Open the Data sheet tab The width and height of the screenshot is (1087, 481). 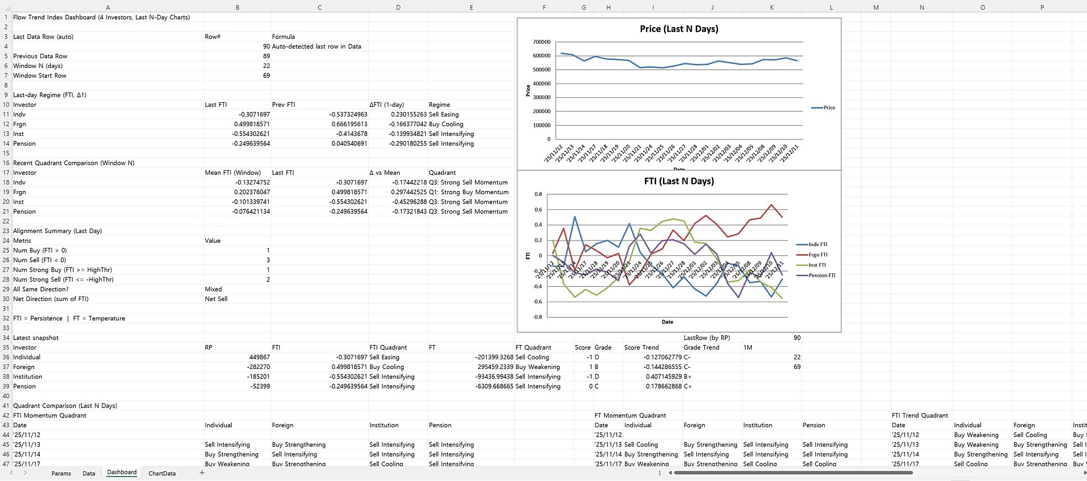pos(89,474)
